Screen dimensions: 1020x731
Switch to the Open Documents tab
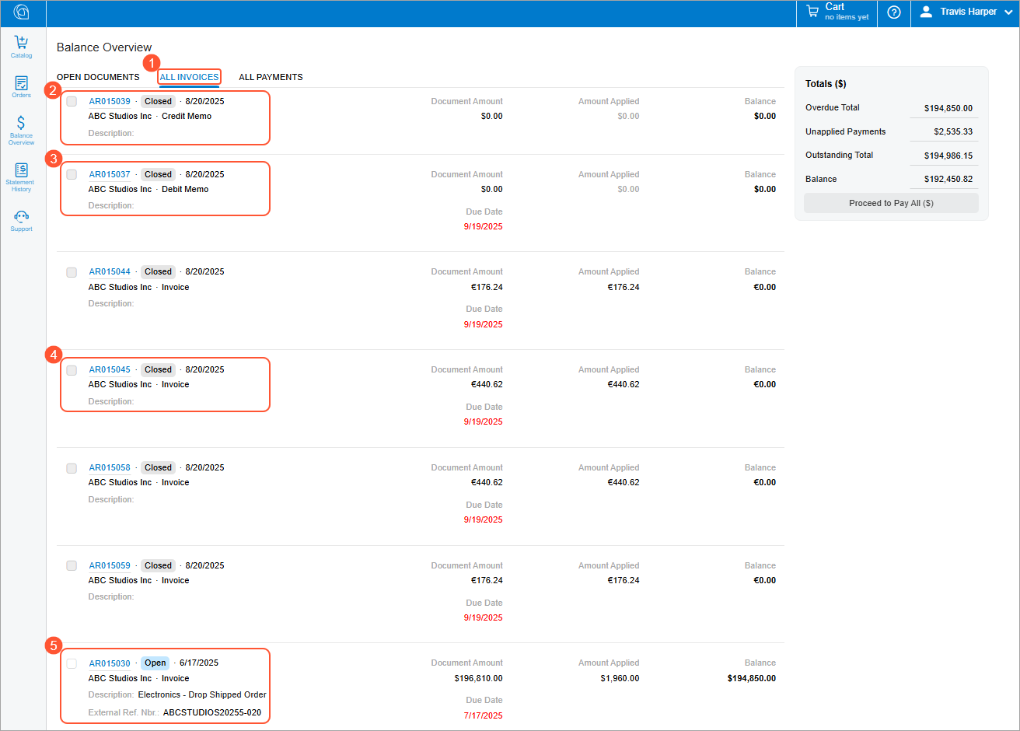click(x=98, y=77)
